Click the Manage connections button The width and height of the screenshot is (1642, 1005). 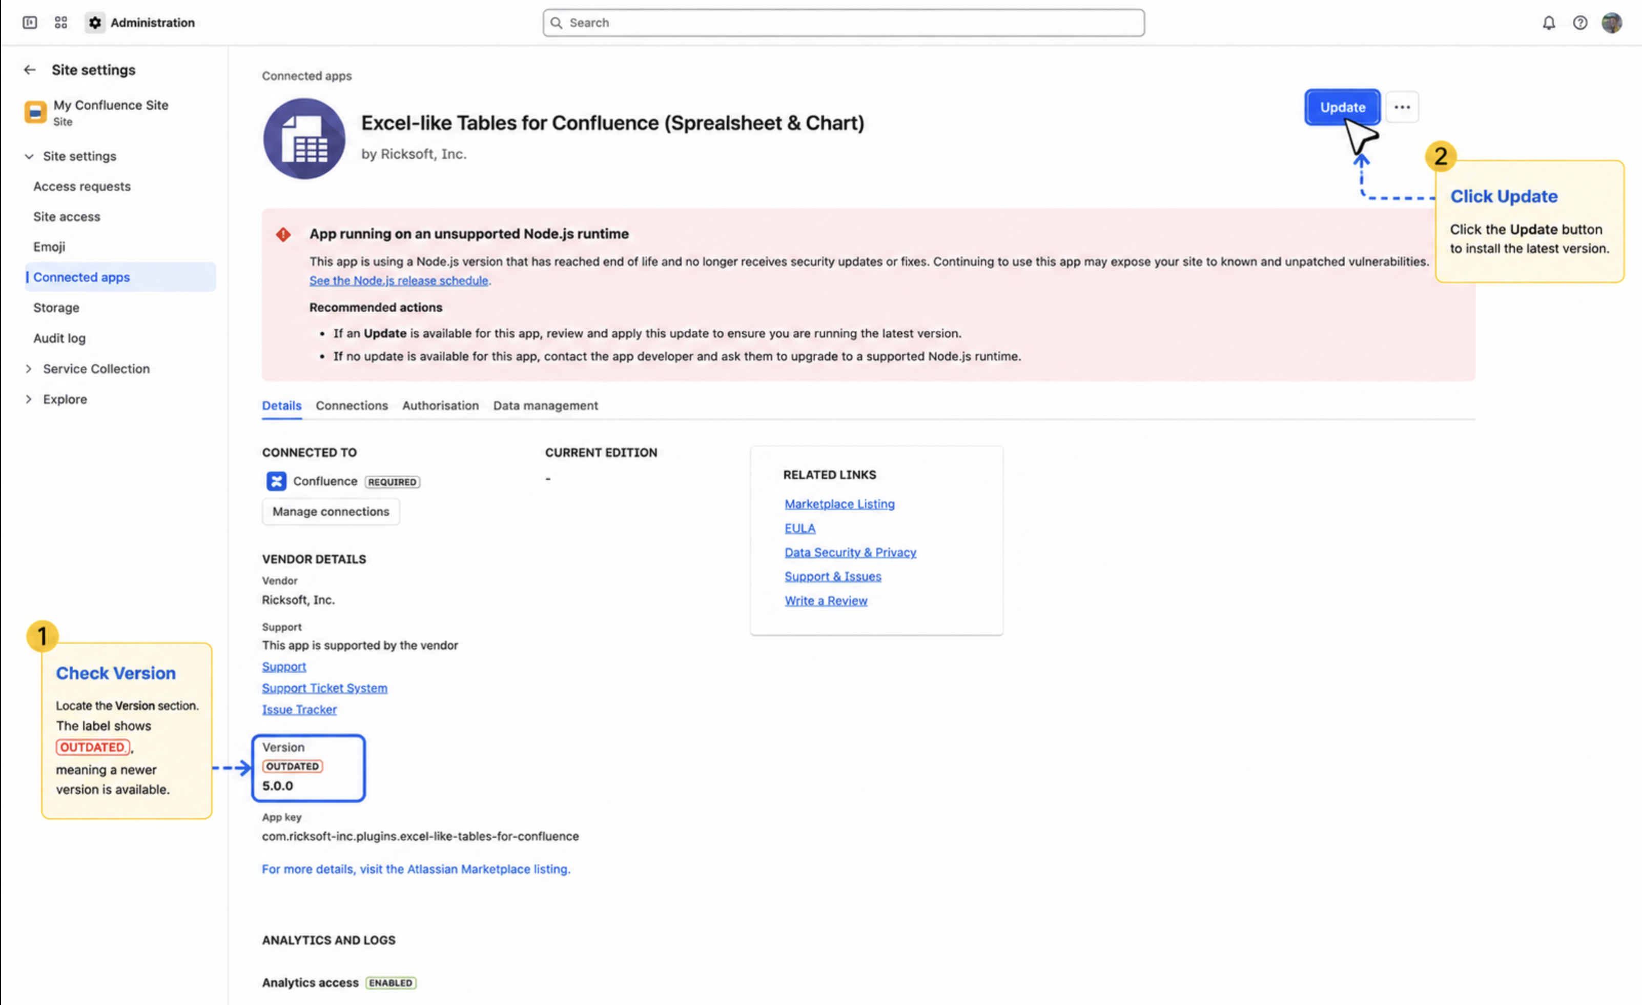(331, 512)
